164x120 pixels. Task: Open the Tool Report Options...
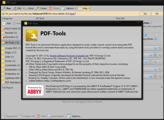74,116
